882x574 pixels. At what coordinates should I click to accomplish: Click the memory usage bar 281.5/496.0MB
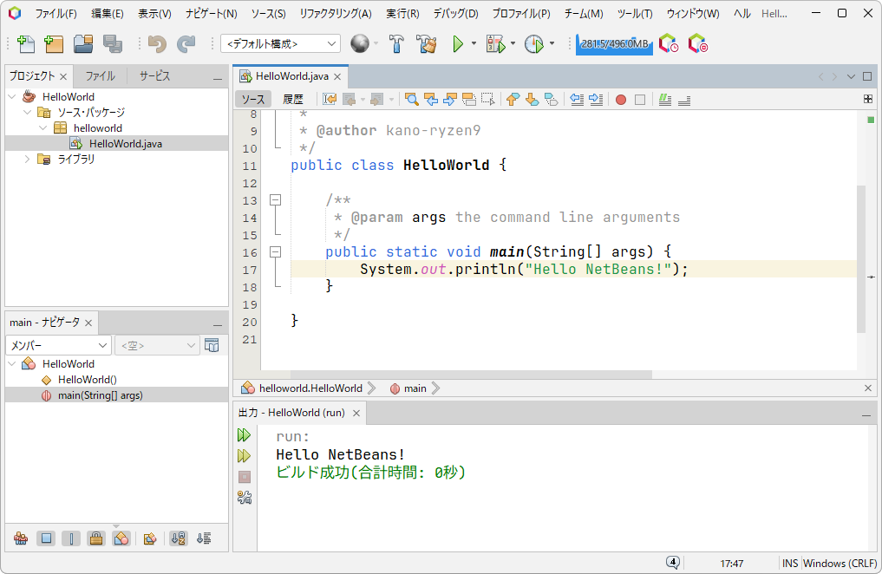(614, 44)
